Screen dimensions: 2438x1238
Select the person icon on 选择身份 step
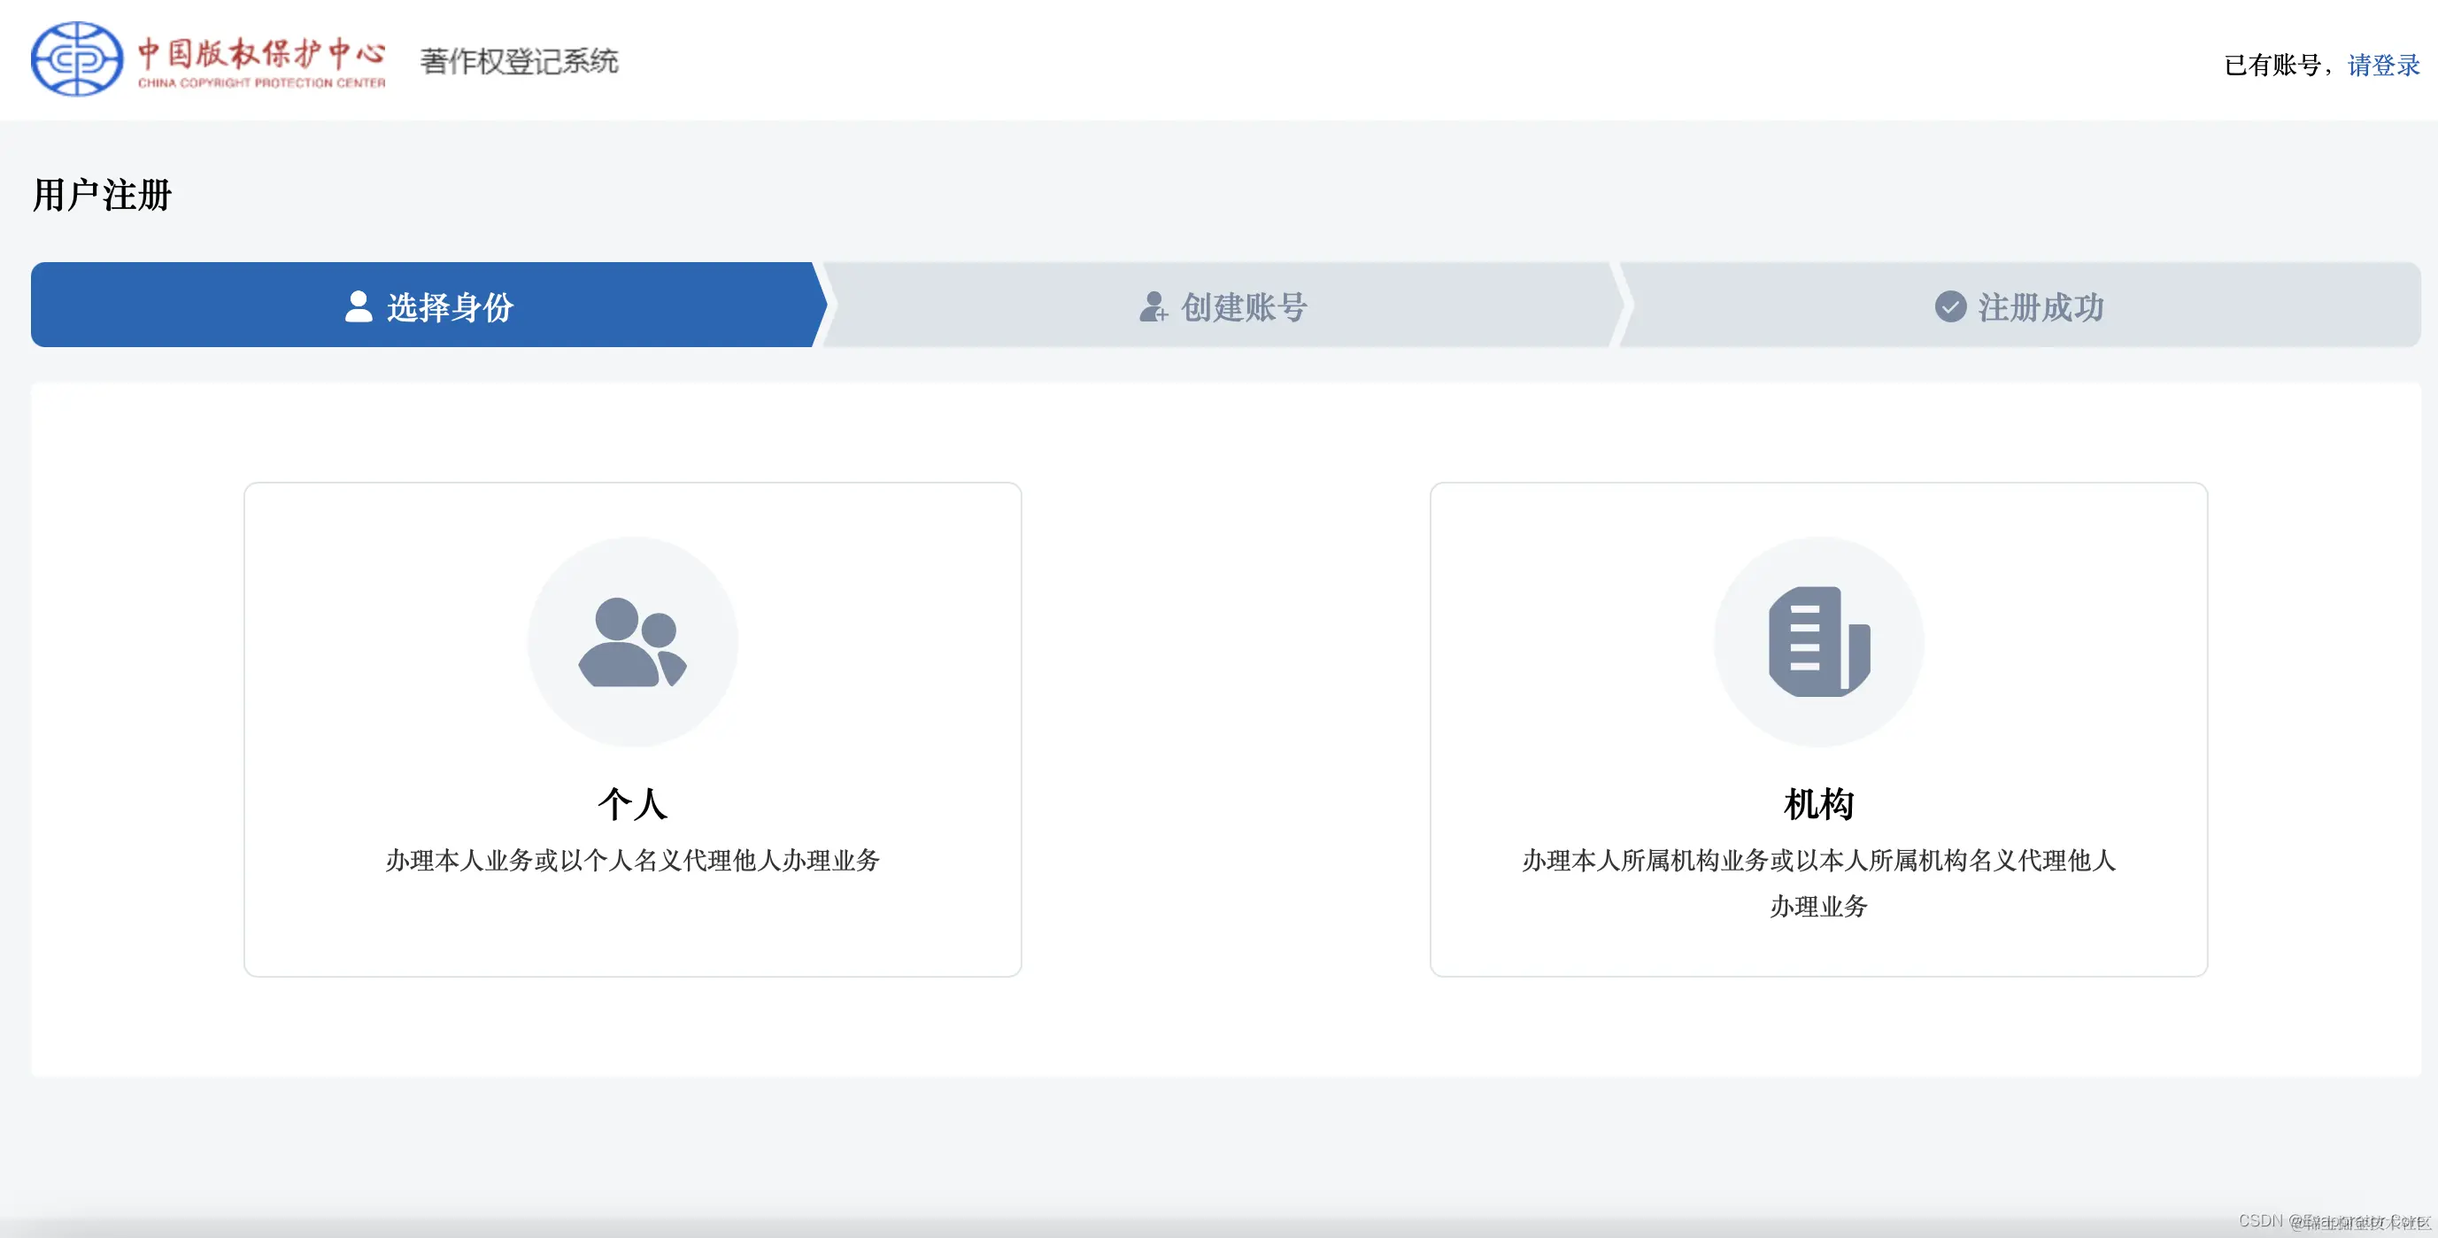click(358, 306)
